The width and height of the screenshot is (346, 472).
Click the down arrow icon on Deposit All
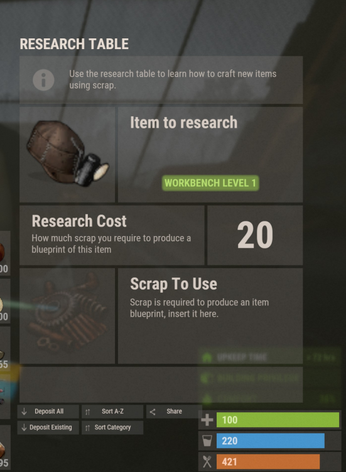pos(24,412)
